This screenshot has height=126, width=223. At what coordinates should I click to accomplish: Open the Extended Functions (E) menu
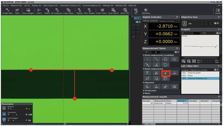tap(70, 5)
